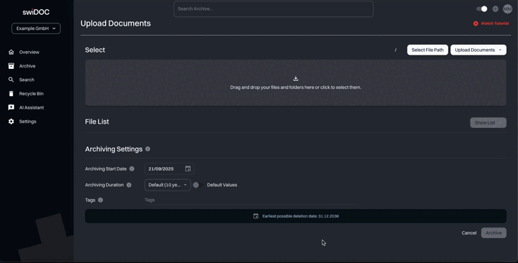Click the Archive submit button
The image size is (518, 263).
point(494,233)
